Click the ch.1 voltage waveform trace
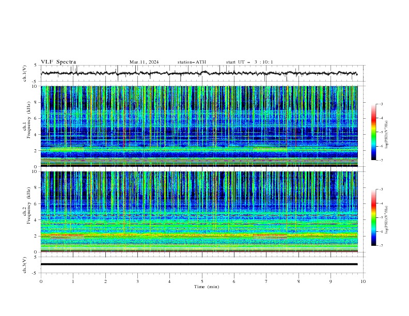Viewport: 409px width, 316px height. tap(199, 73)
